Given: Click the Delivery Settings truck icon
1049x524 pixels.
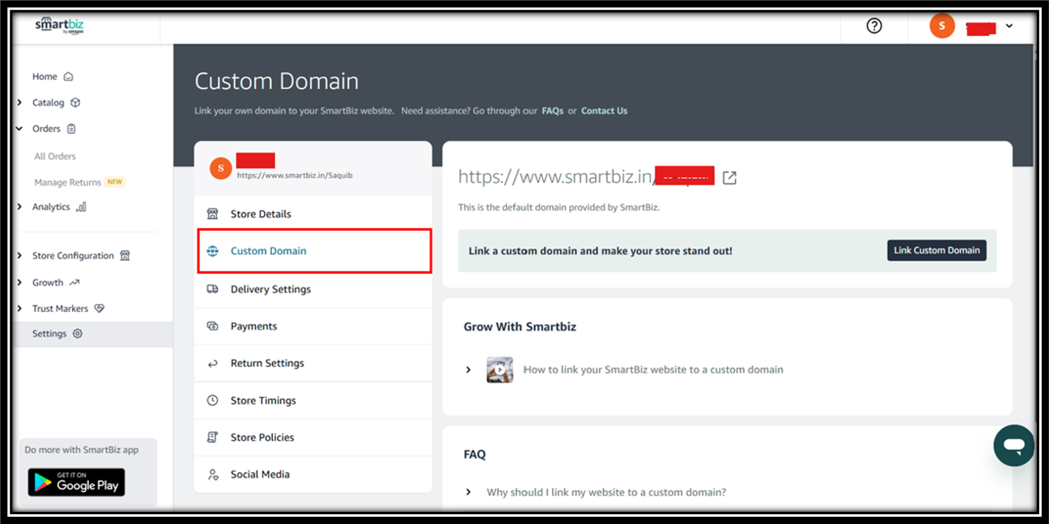Looking at the screenshot, I should click(213, 289).
